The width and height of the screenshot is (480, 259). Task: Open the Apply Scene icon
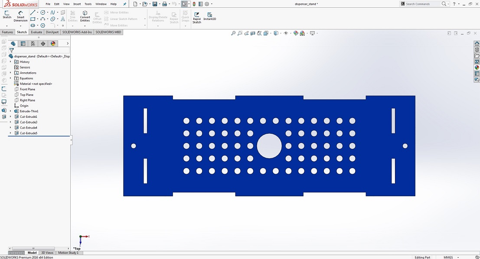click(303, 33)
